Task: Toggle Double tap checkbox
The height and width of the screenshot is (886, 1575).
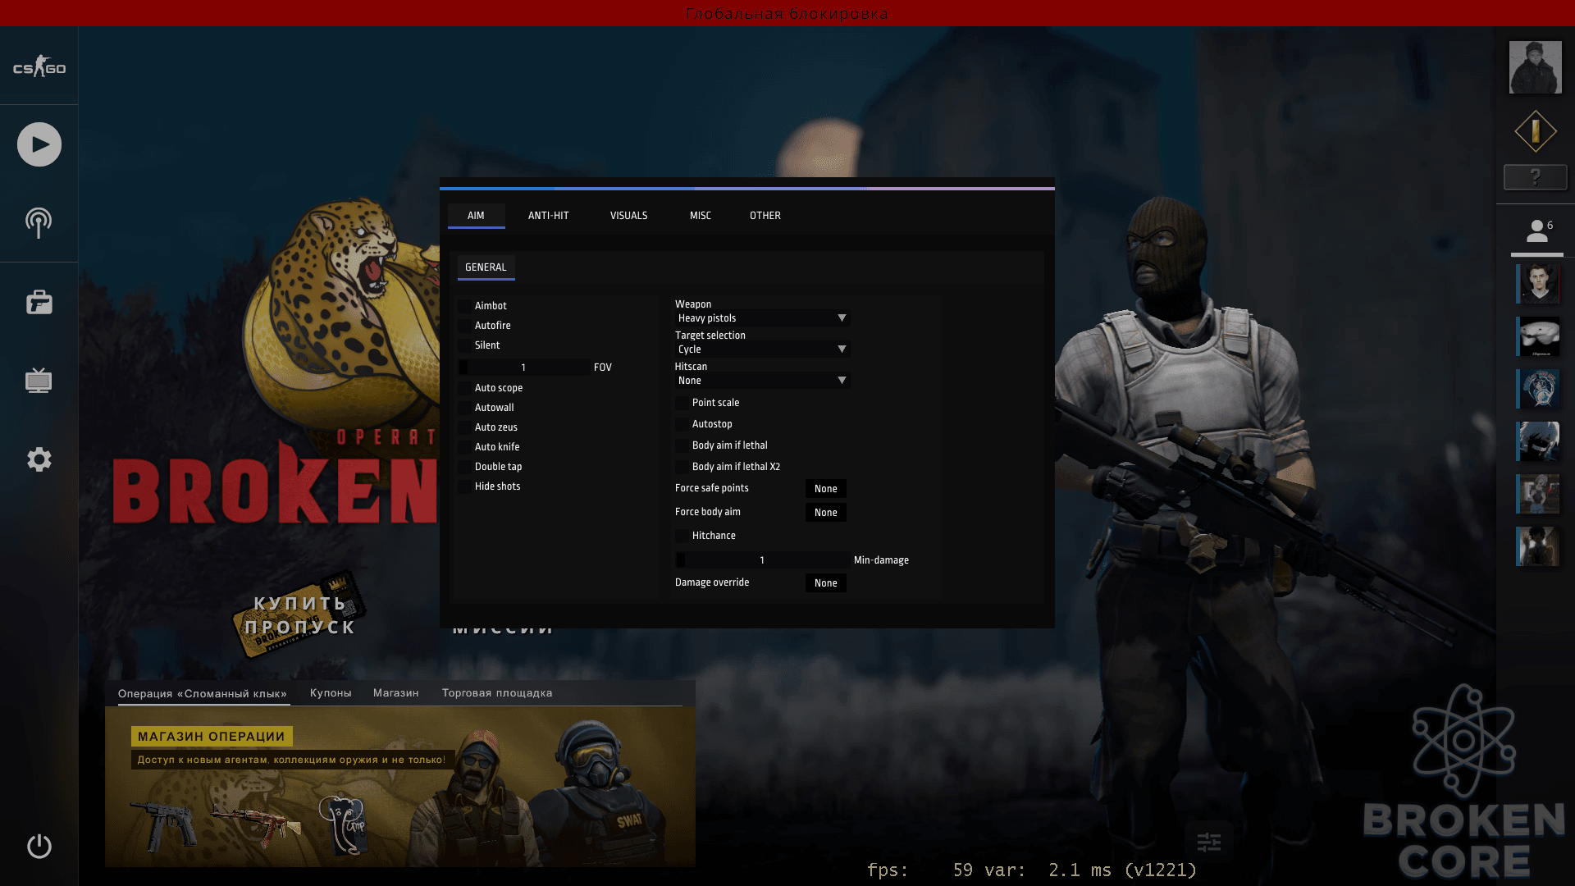Action: (x=465, y=467)
